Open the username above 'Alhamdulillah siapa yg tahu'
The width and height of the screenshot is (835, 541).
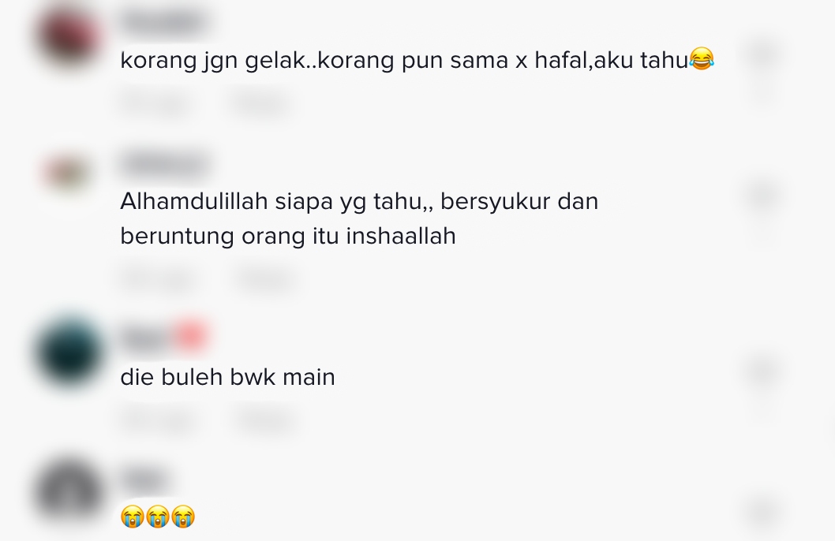164,165
